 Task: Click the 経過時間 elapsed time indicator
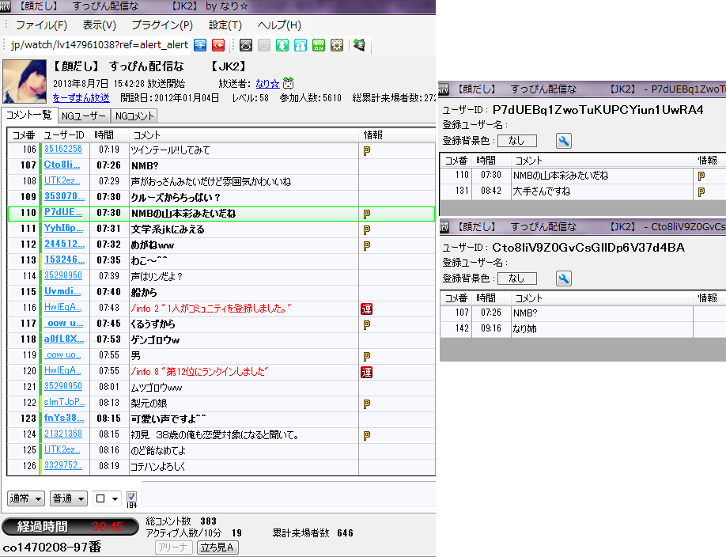(70, 527)
